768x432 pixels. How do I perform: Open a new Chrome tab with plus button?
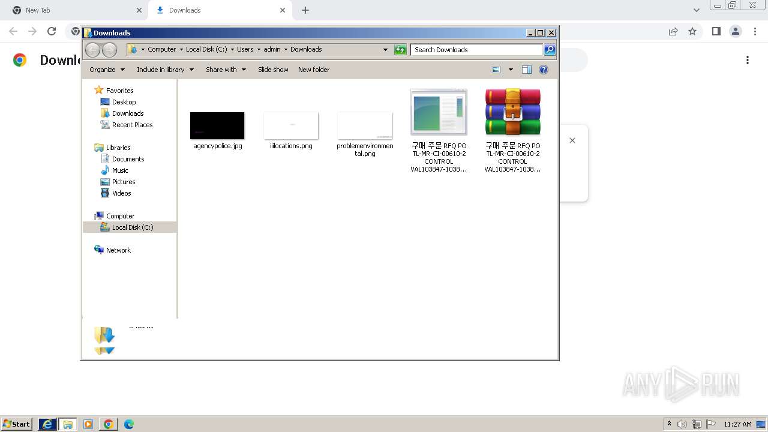[x=305, y=10]
